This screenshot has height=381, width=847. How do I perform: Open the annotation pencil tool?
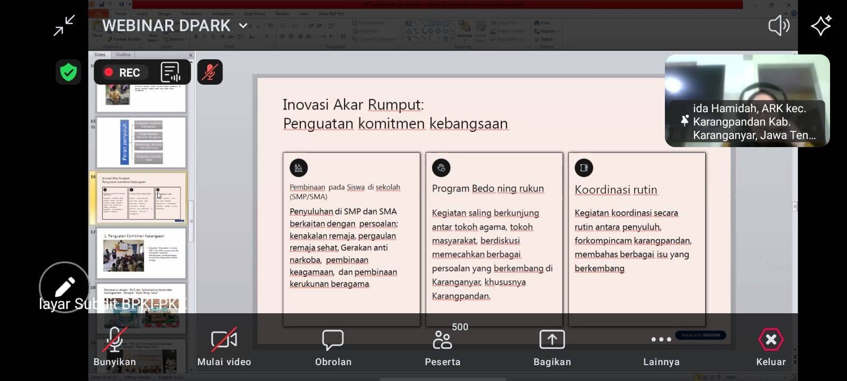(65, 287)
